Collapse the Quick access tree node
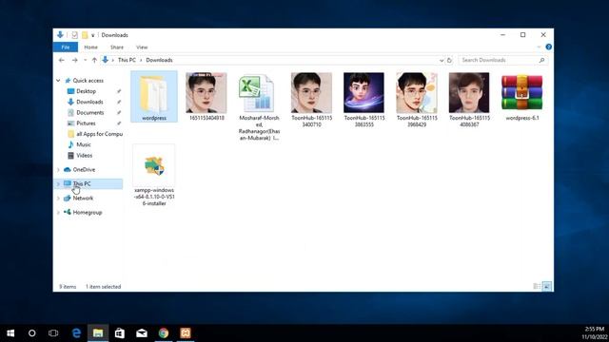This screenshot has width=609, height=342. (58, 81)
